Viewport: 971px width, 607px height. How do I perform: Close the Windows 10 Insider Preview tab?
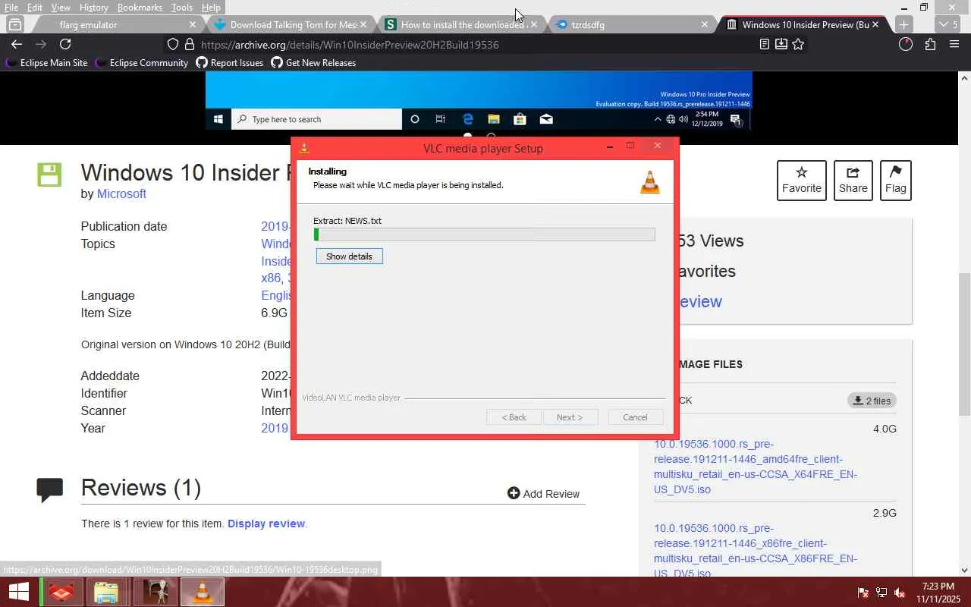pyautogui.click(x=875, y=24)
